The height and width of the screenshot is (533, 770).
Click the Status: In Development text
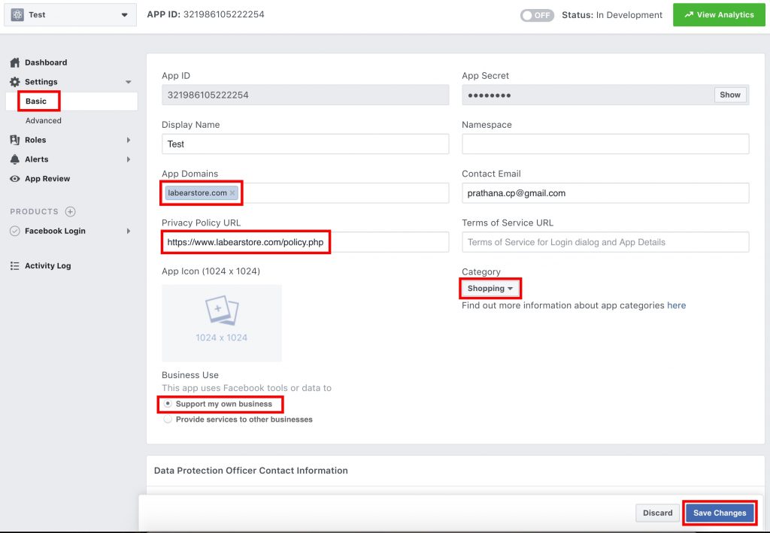[x=612, y=15]
